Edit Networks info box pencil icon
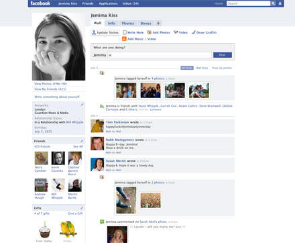 click(82, 105)
